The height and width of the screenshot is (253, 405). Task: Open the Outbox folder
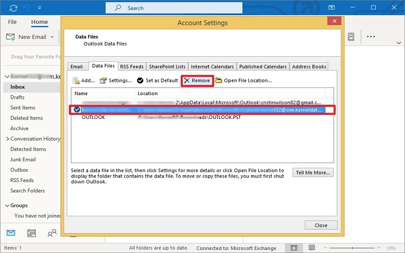coord(19,170)
